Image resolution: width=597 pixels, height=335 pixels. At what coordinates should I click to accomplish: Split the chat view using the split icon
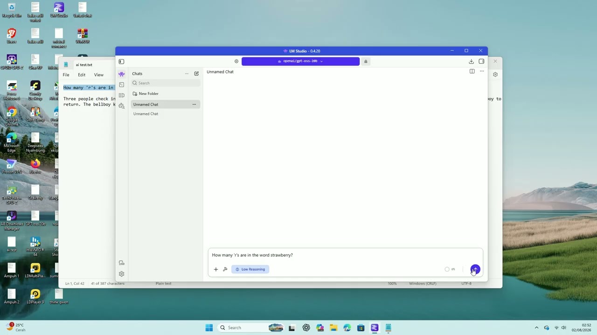pos(472,72)
